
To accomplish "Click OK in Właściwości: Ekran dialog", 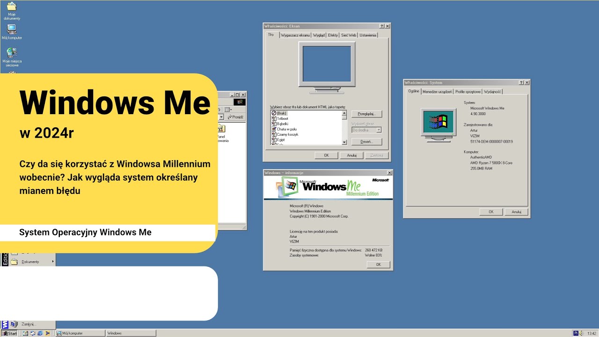I will tap(326, 155).
